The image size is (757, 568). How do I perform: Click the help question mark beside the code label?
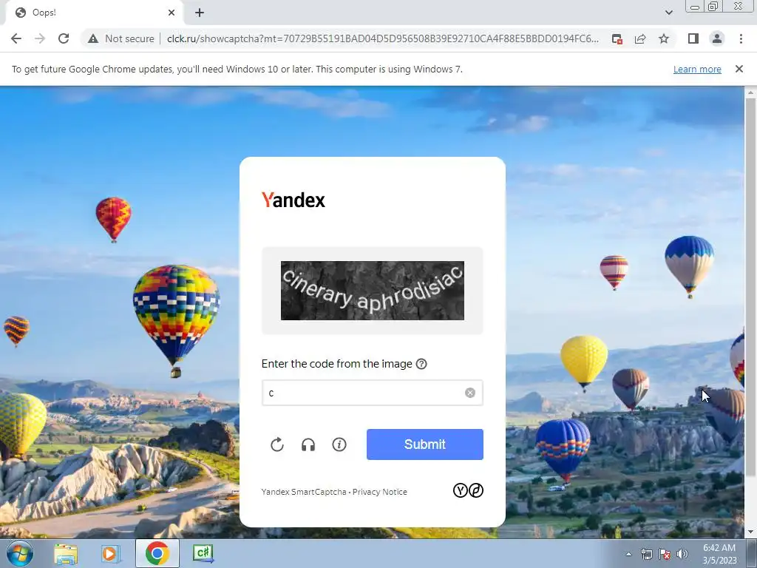(421, 364)
